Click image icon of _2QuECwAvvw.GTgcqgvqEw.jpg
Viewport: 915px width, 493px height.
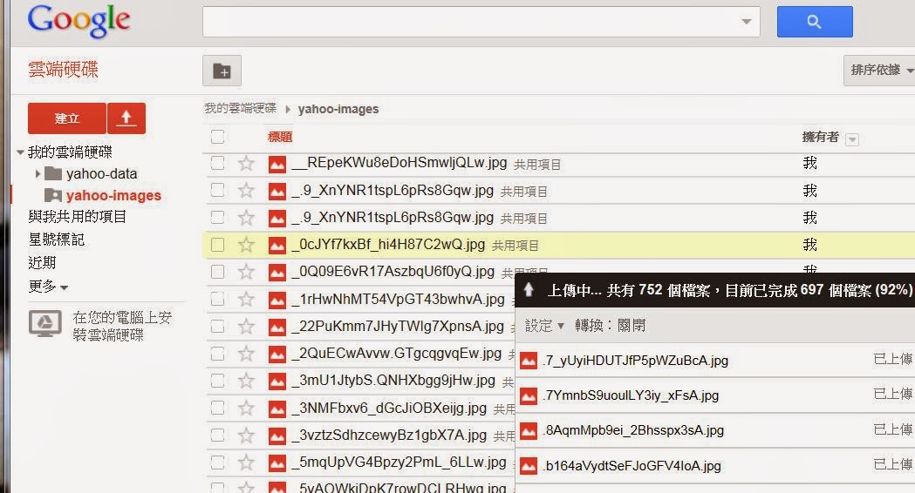pos(277,355)
